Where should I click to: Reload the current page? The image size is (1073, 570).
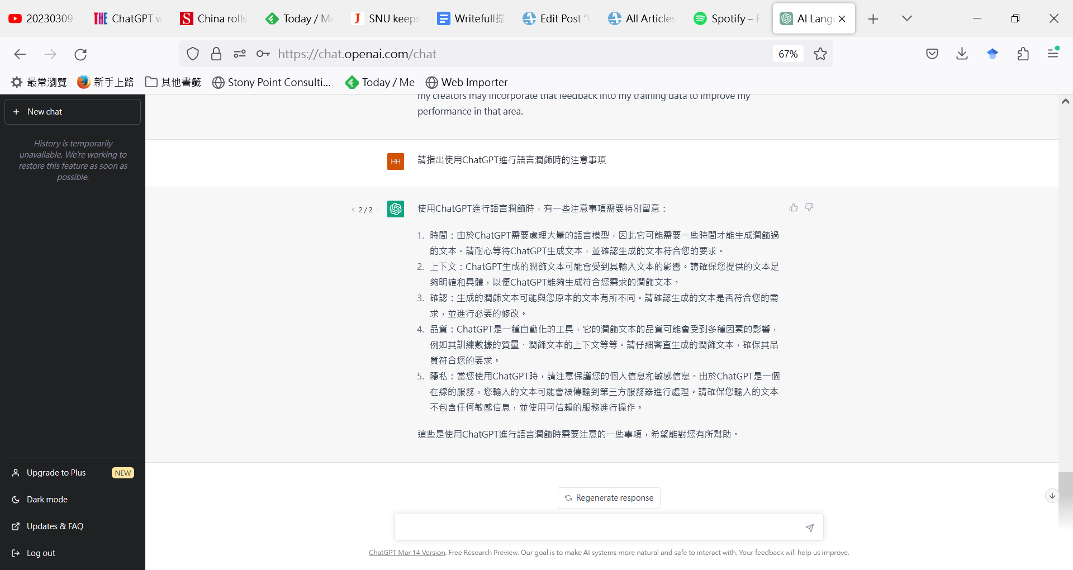(x=80, y=54)
